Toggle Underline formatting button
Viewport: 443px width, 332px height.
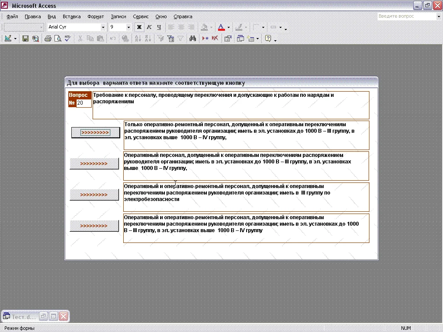pos(159,27)
